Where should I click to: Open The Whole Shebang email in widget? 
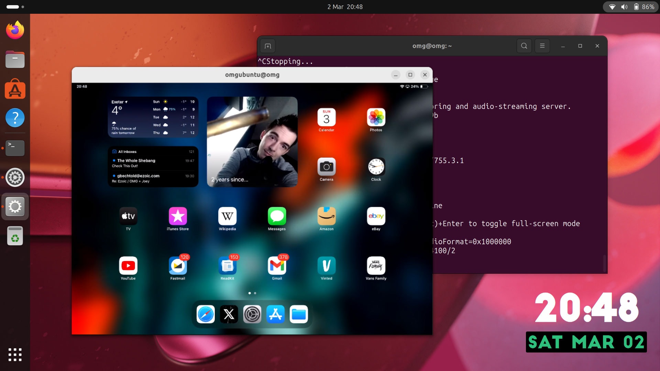pyautogui.click(x=153, y=163)
